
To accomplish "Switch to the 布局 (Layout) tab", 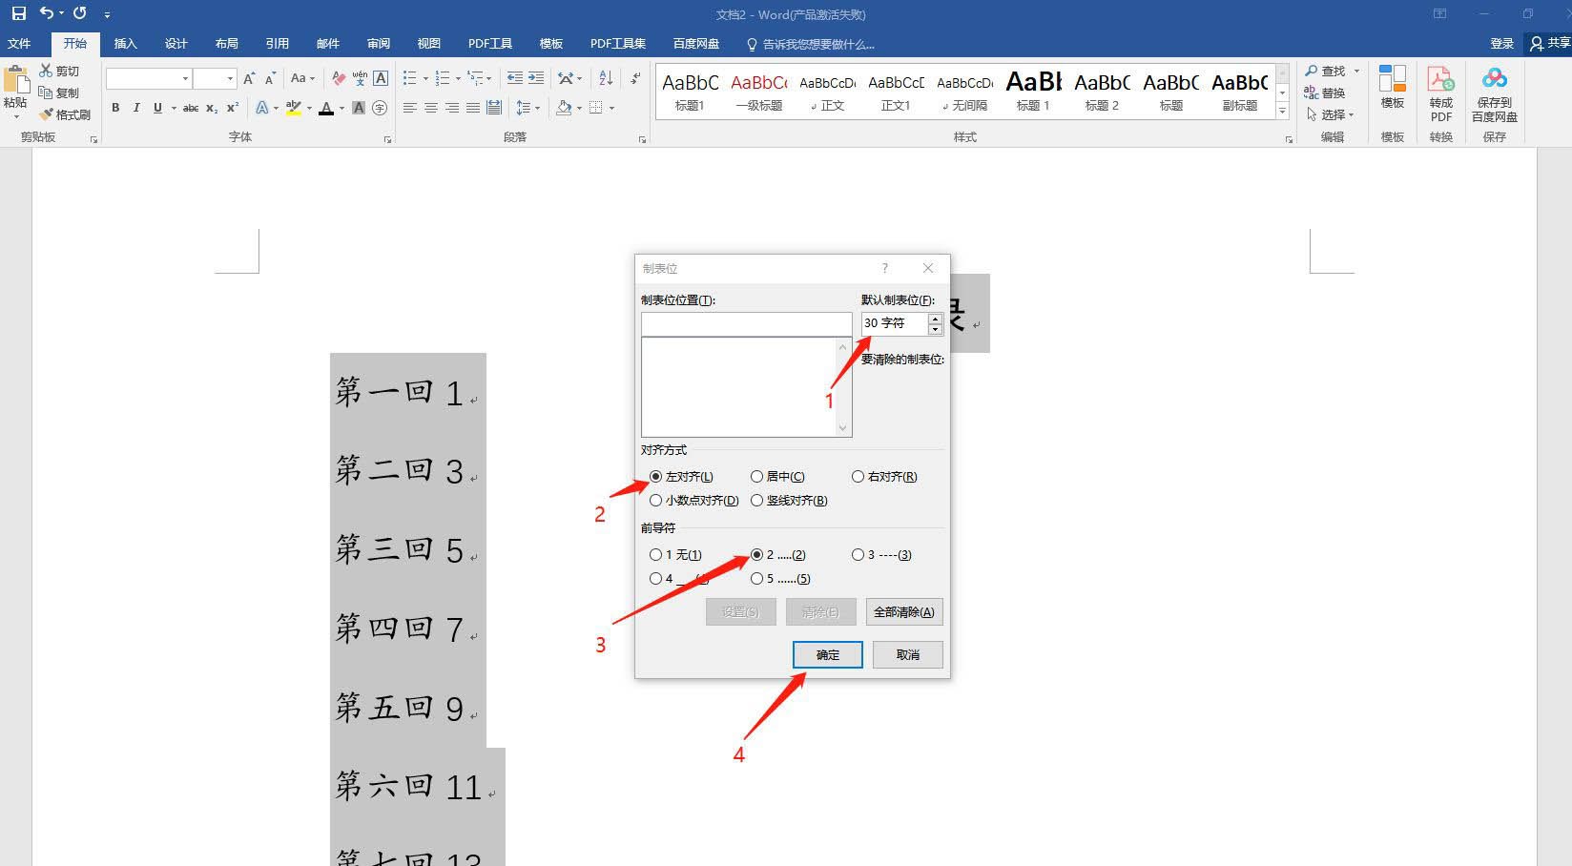I will 226,44.
